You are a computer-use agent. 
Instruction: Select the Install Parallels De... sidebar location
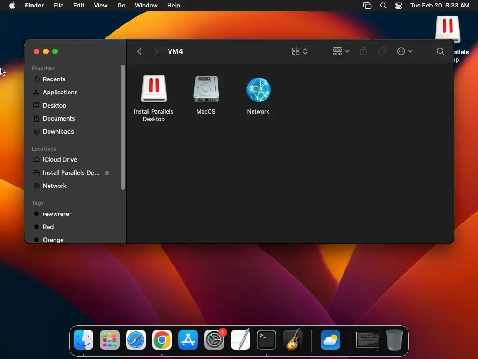coord(71,173)
